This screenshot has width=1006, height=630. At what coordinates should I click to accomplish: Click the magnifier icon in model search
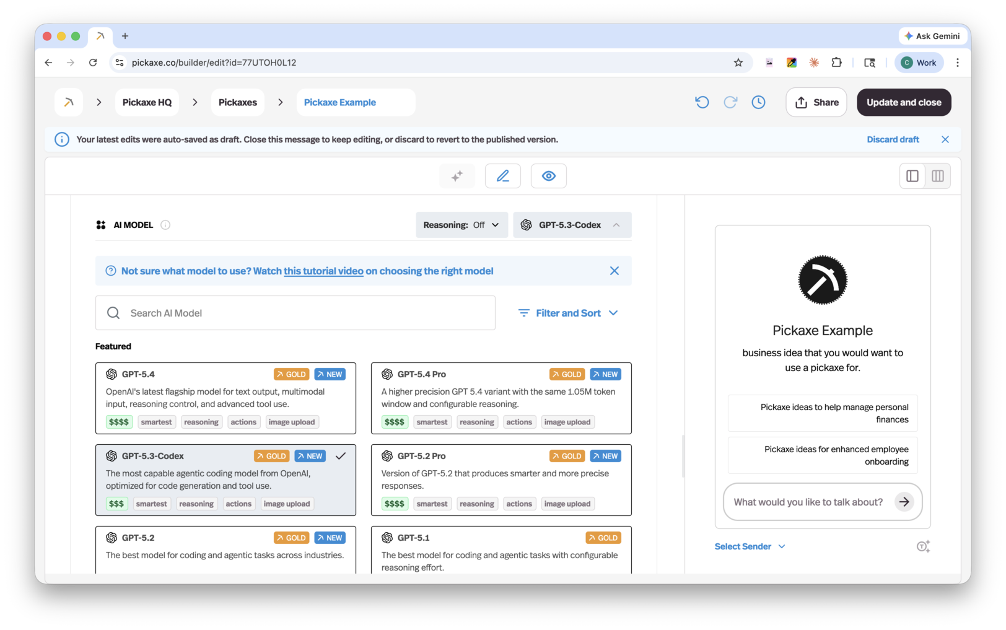click(113, 313)
